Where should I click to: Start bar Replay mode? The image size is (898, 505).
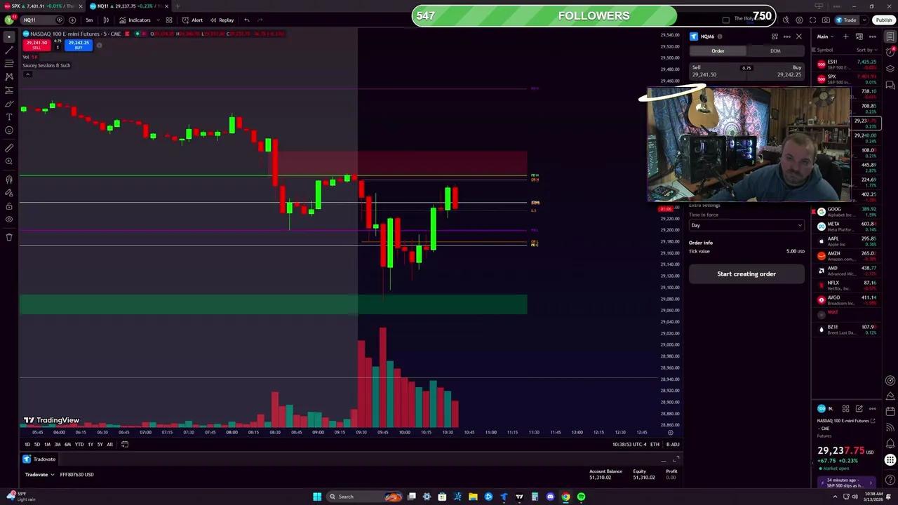pyautogui.click(x=222, y=20)
